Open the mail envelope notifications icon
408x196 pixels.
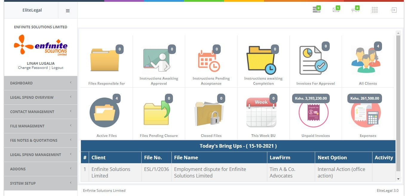(336, 10)
